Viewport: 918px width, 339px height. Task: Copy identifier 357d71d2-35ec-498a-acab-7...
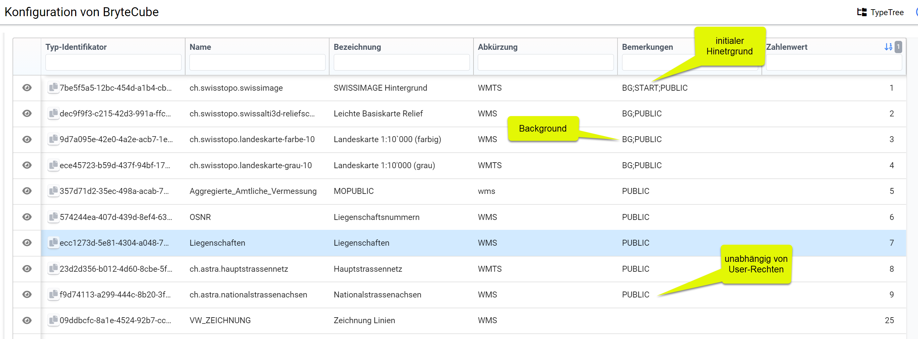[x=53, y=191]
